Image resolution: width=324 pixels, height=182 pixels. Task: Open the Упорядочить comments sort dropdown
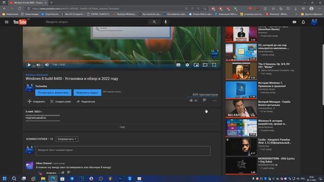click(67, 139)
